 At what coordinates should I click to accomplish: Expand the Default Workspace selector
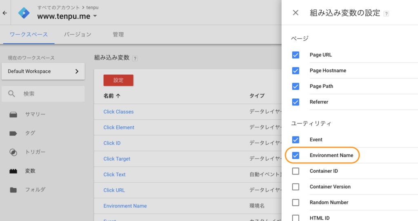coord(43,71)
